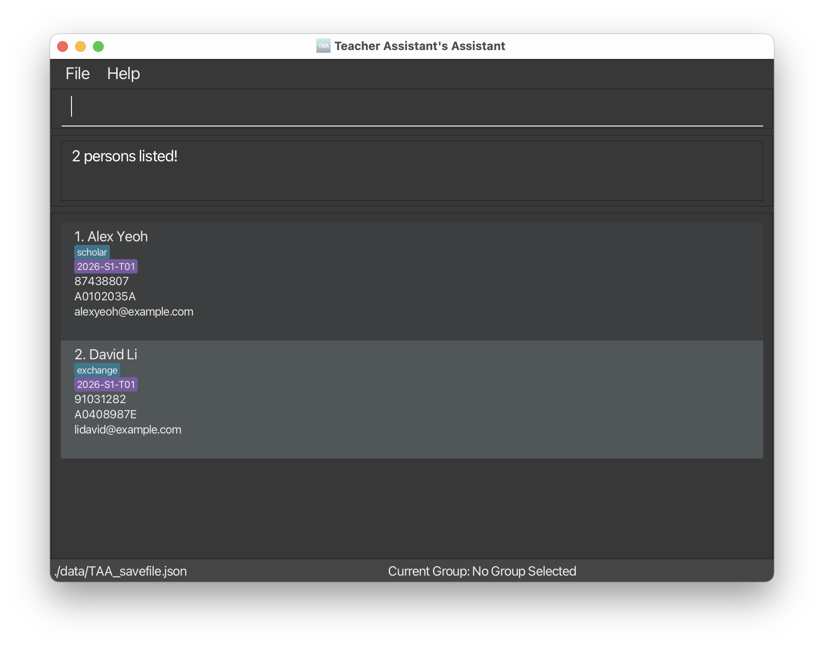Click the email lidavid@example.com
This screenshot has width=824, height=648.
pos(128,429)
